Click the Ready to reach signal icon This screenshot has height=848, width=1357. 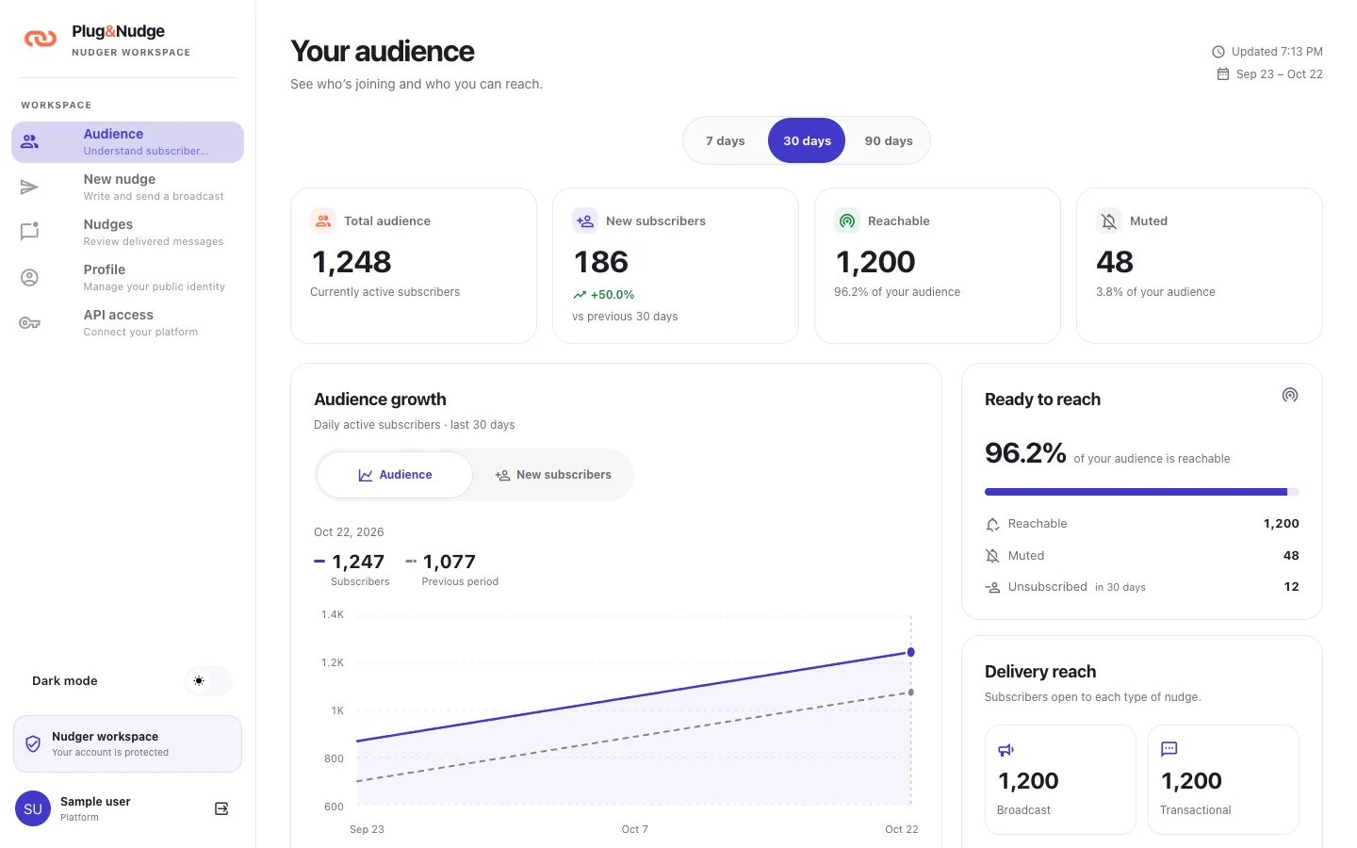coord(1290,395)
